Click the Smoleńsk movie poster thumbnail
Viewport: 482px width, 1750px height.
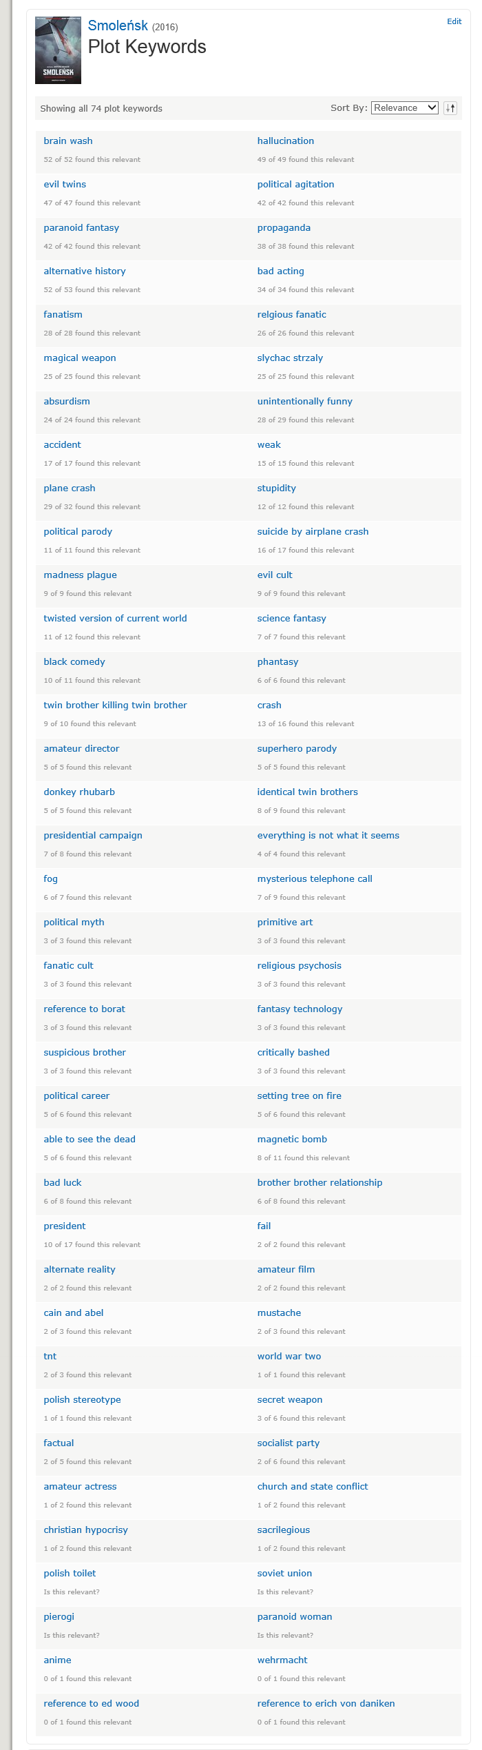pos(58,50)
